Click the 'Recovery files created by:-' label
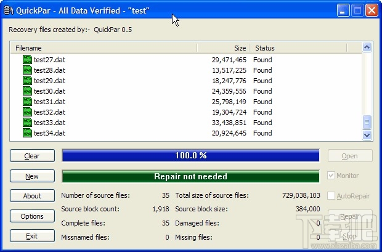Viewport: 382px width, 252px height. (x=49, y=30)
